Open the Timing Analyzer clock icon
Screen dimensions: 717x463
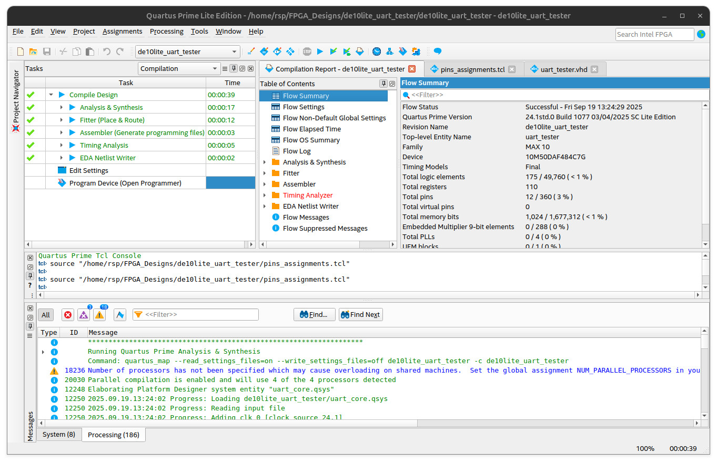click(x=377, y=52)
